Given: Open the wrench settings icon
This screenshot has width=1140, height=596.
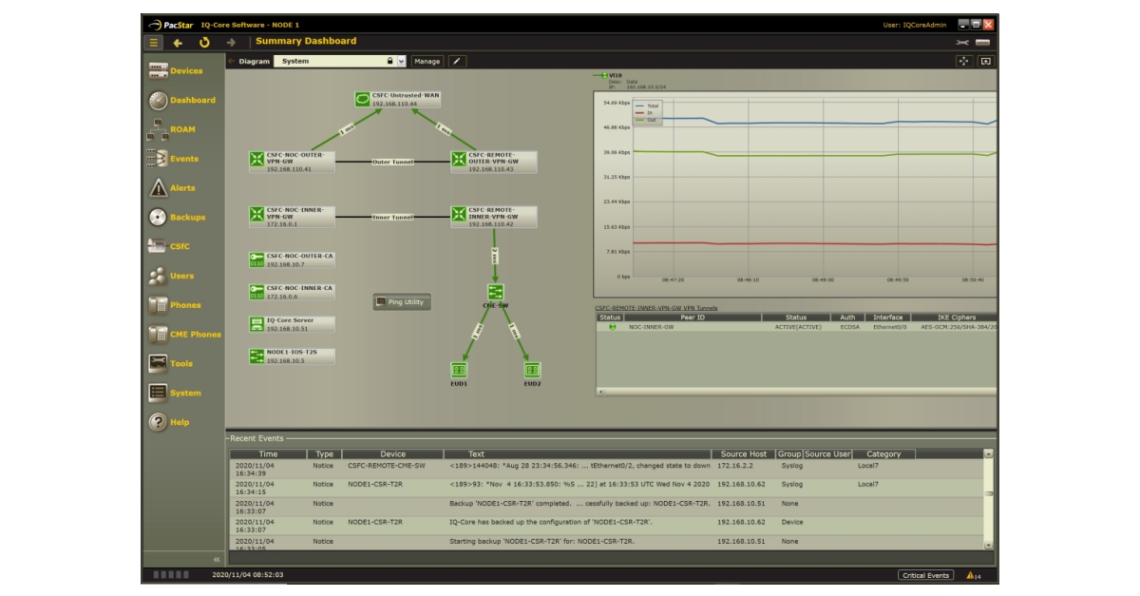Looking at the screenshot, I should [x=963, y=43].
